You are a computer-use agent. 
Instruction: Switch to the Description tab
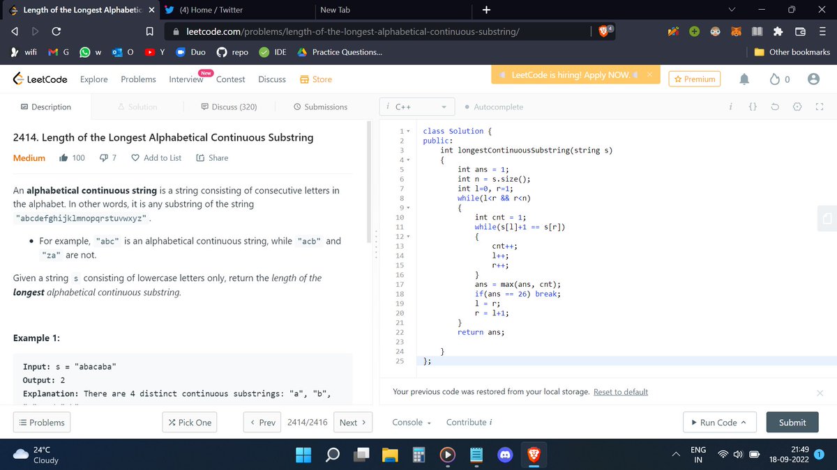point(45,107)
